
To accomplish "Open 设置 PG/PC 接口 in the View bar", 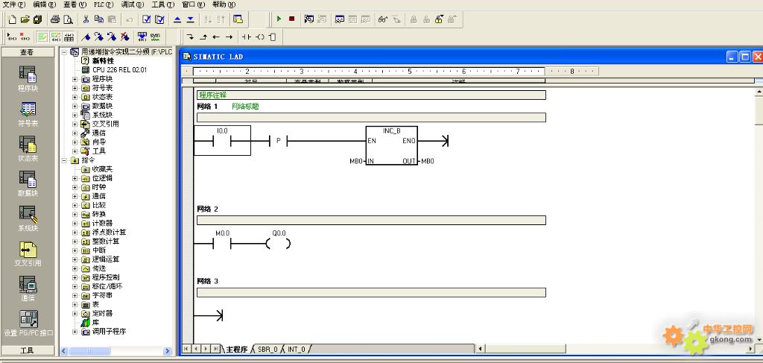I will point(28,323).
